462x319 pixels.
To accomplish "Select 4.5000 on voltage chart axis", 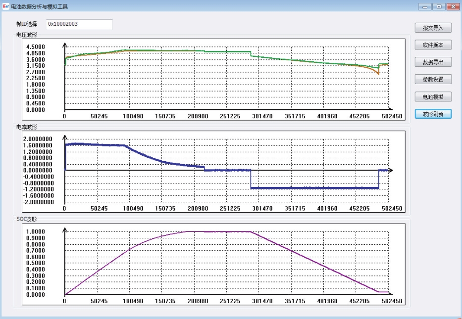I will (36, 47).
